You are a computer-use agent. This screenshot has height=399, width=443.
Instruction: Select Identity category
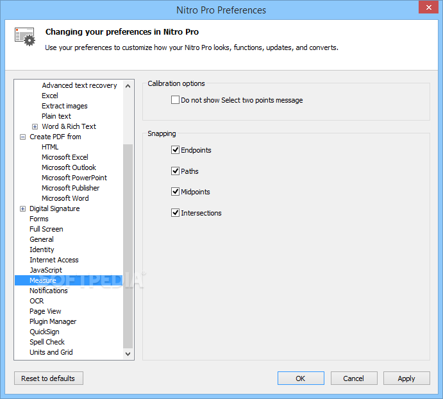pos(42,250)
